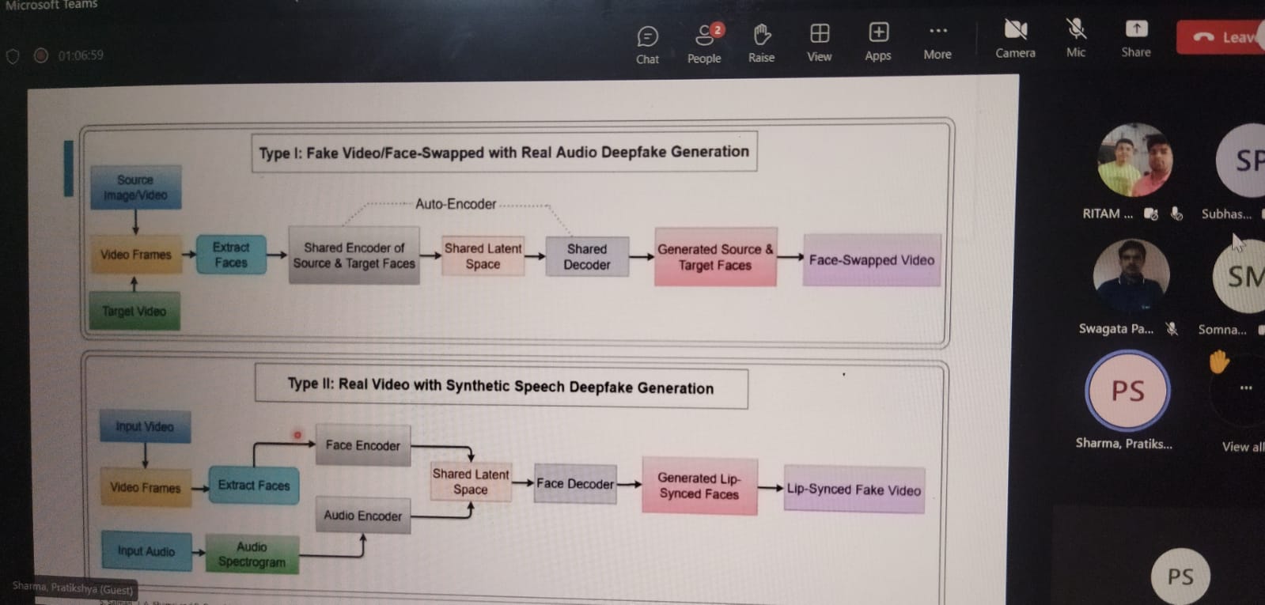Click the raised hand emoji icon
The height and width of the screenshot is (605, 1265).
(1218, 362)
